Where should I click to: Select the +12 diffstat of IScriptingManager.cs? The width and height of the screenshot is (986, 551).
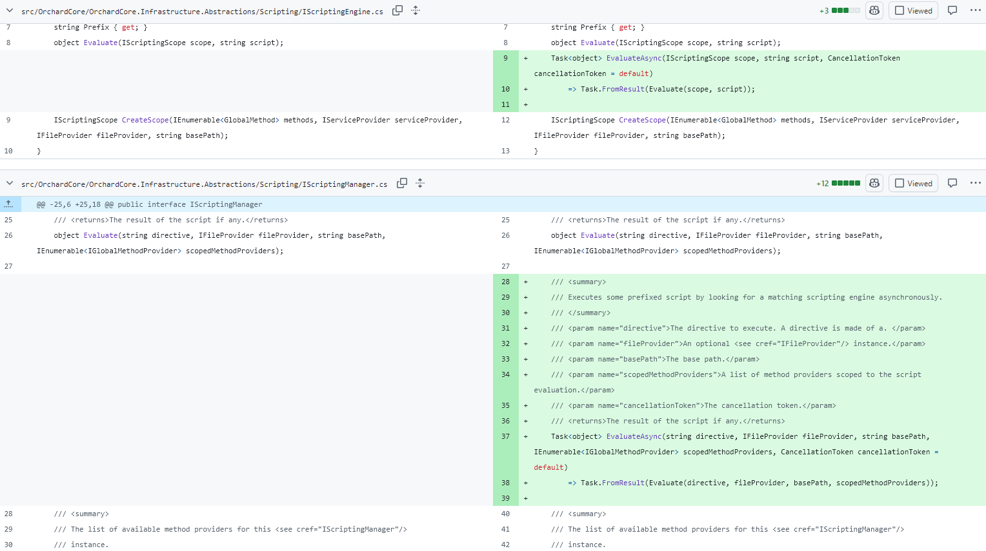point(838,184)
